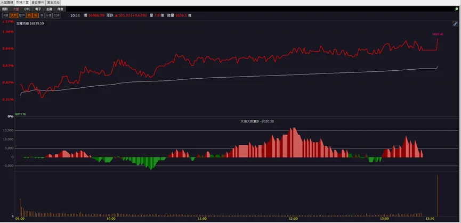The image size is (461, 223).
Task: Click the 0.42% axis label
Action: point(8,82)
